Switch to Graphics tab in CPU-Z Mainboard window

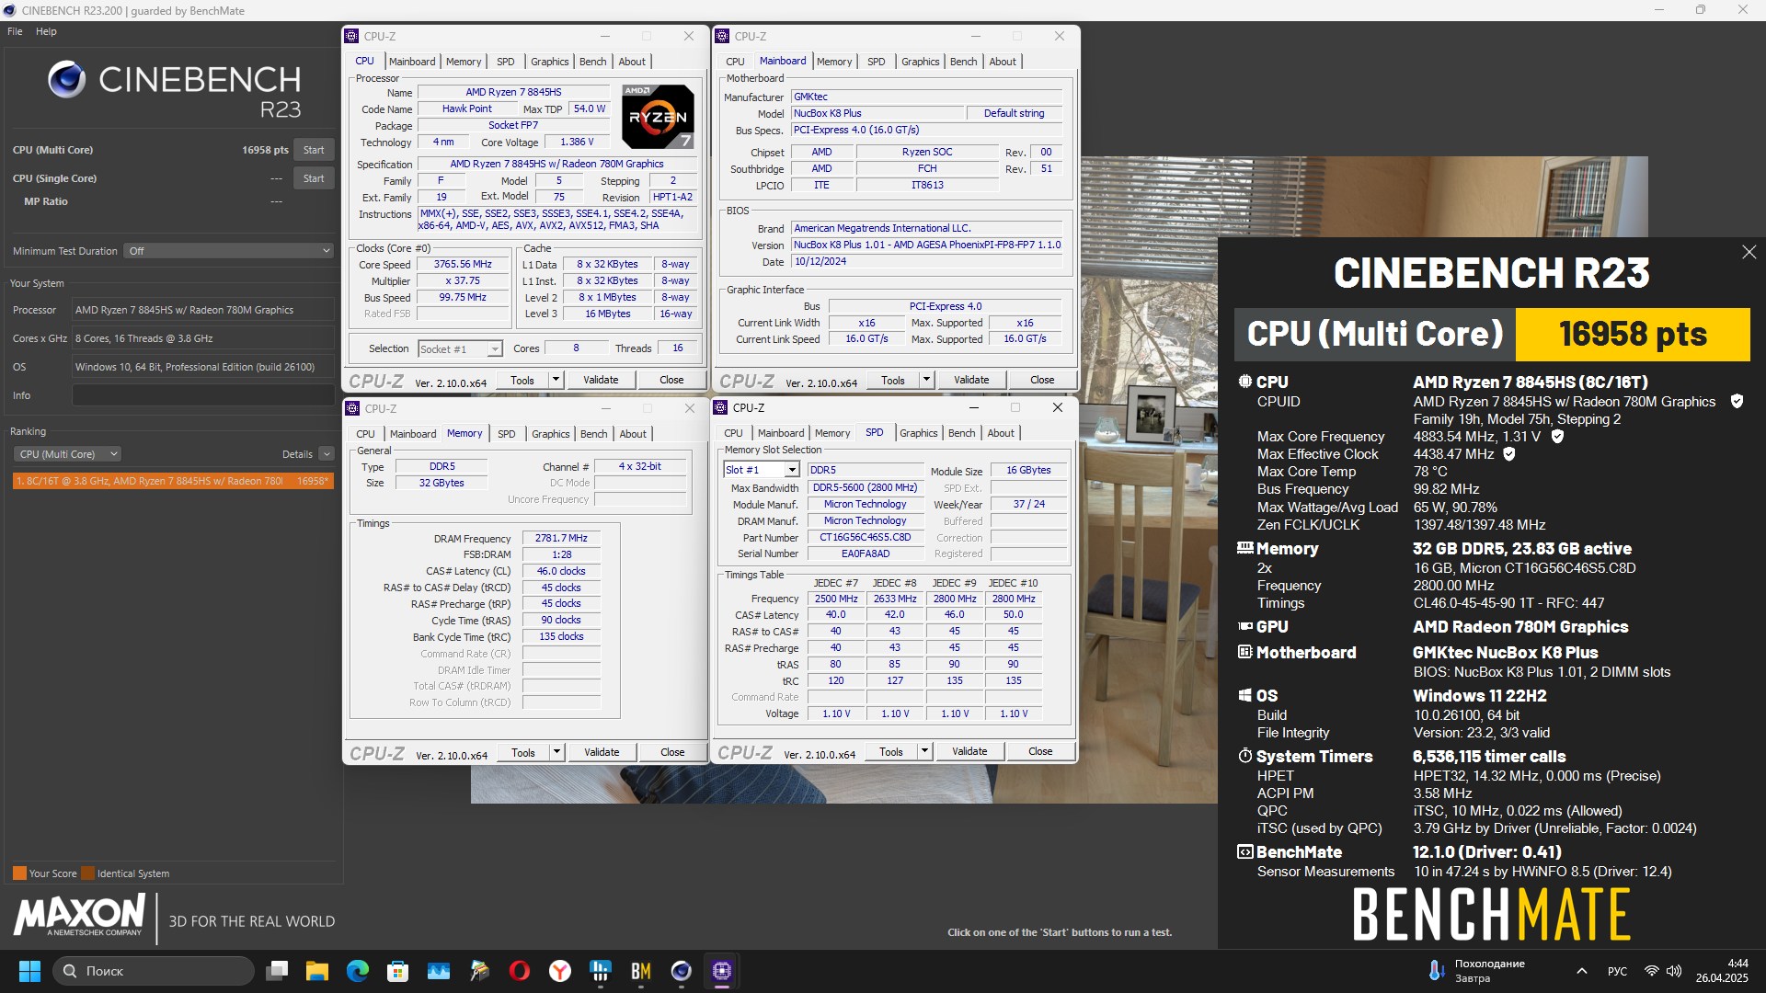[x=920, y=62]
